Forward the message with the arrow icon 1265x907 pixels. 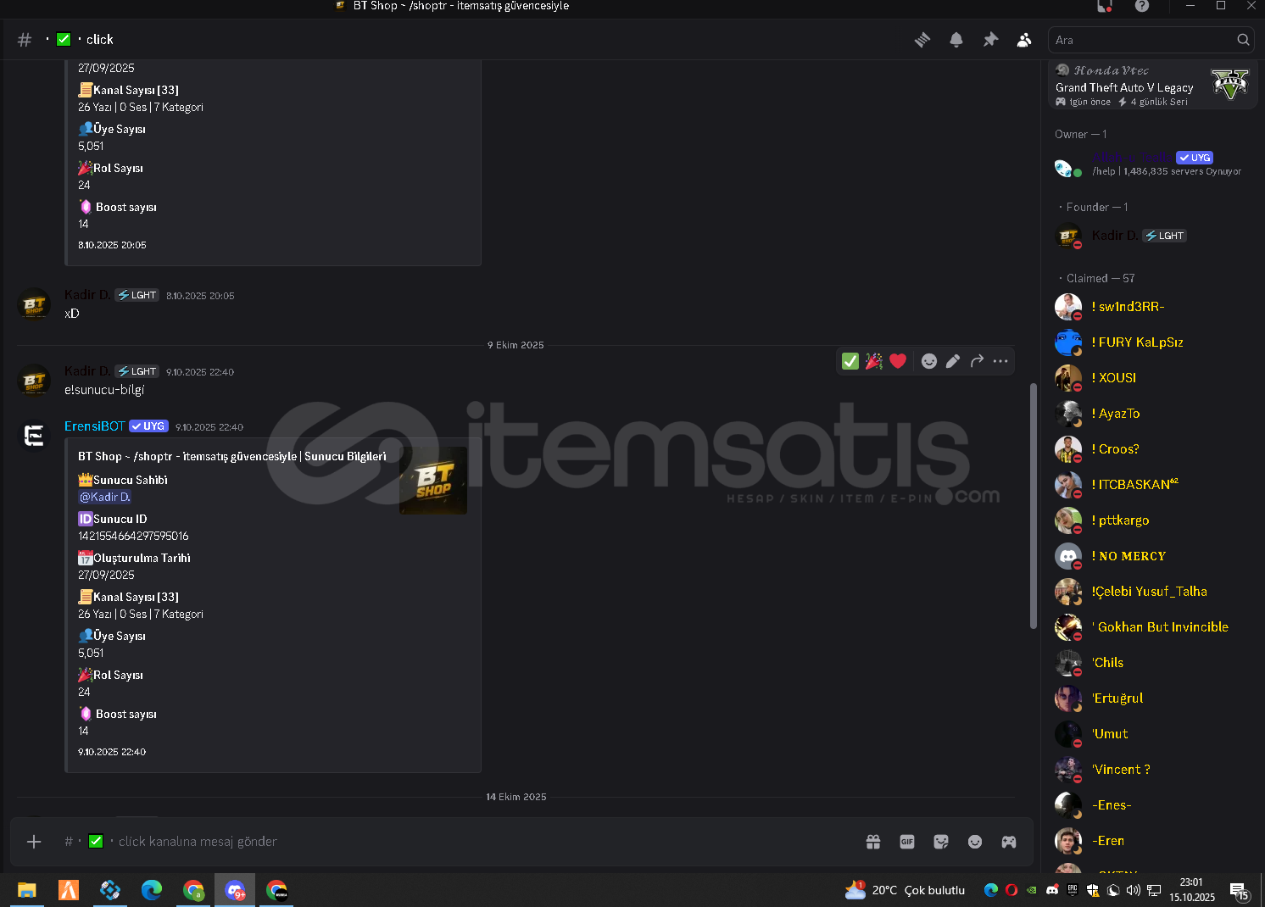(977, 361)
